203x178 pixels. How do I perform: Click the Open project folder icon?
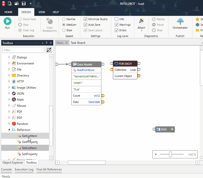coord(16,4)
